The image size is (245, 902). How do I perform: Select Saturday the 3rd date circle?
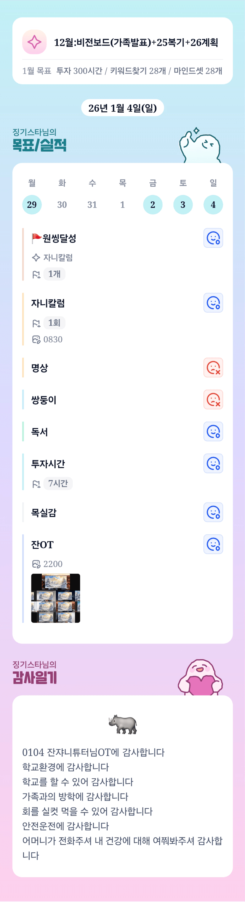[183, 204]
